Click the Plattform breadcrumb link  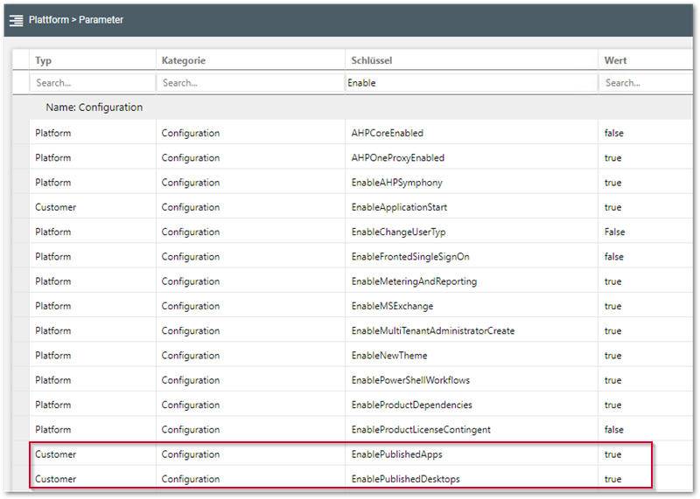coord(49,20)
